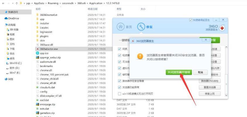
Task: Enable the win10极速模式无法打开网页 checkbox
Action: pyautogui.click(x=119, y=94)
